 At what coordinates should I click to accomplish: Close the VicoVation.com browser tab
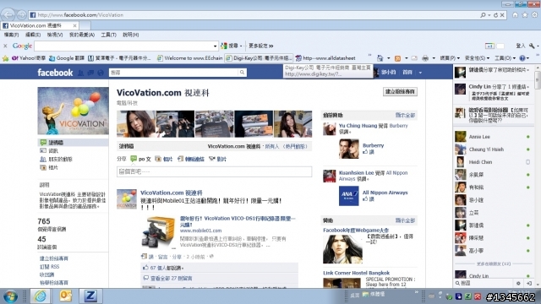(x=74, y=25)
